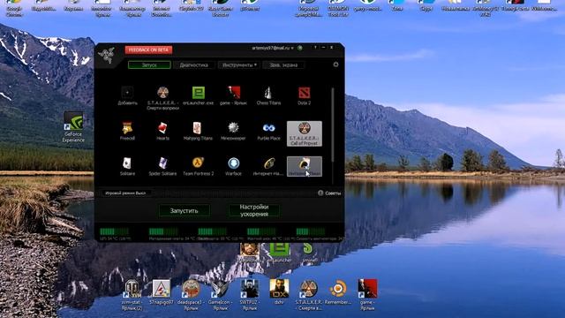Open help with the question mark button

315,48
